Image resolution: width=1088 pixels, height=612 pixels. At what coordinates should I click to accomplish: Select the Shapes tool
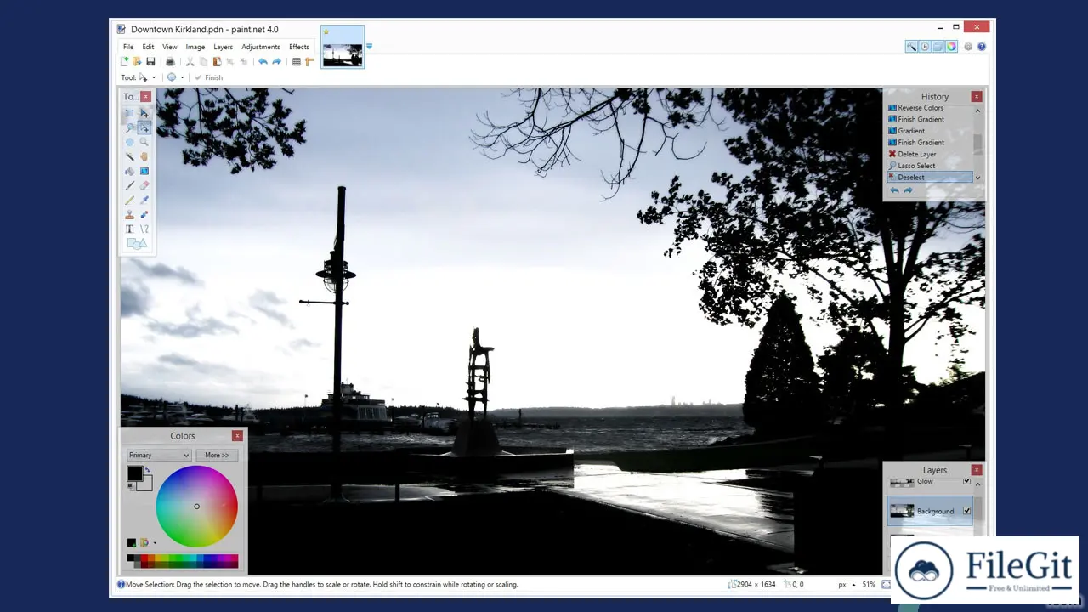tap(137, 243)
